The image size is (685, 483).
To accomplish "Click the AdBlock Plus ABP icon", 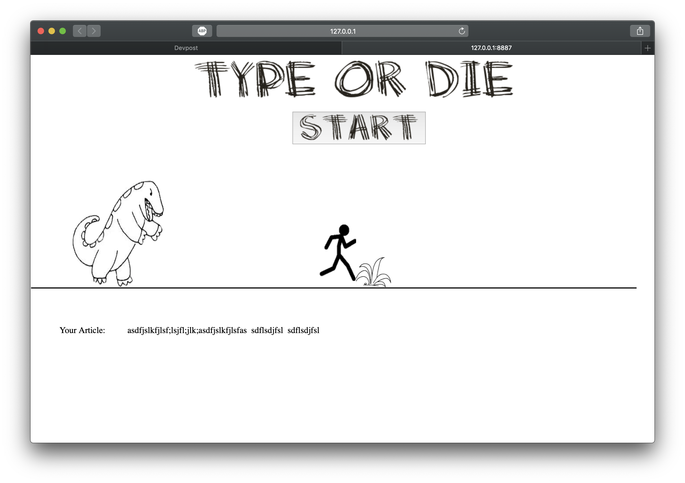I will click(202, 31).
